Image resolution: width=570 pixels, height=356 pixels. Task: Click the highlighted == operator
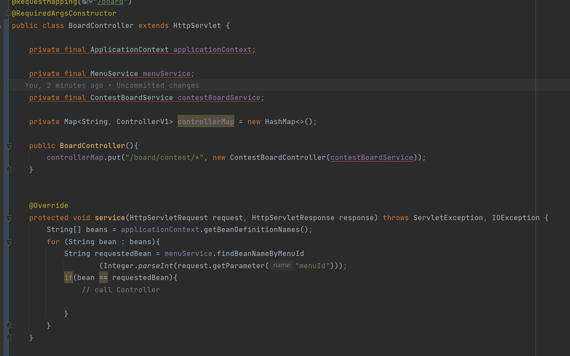coord(103,277)
